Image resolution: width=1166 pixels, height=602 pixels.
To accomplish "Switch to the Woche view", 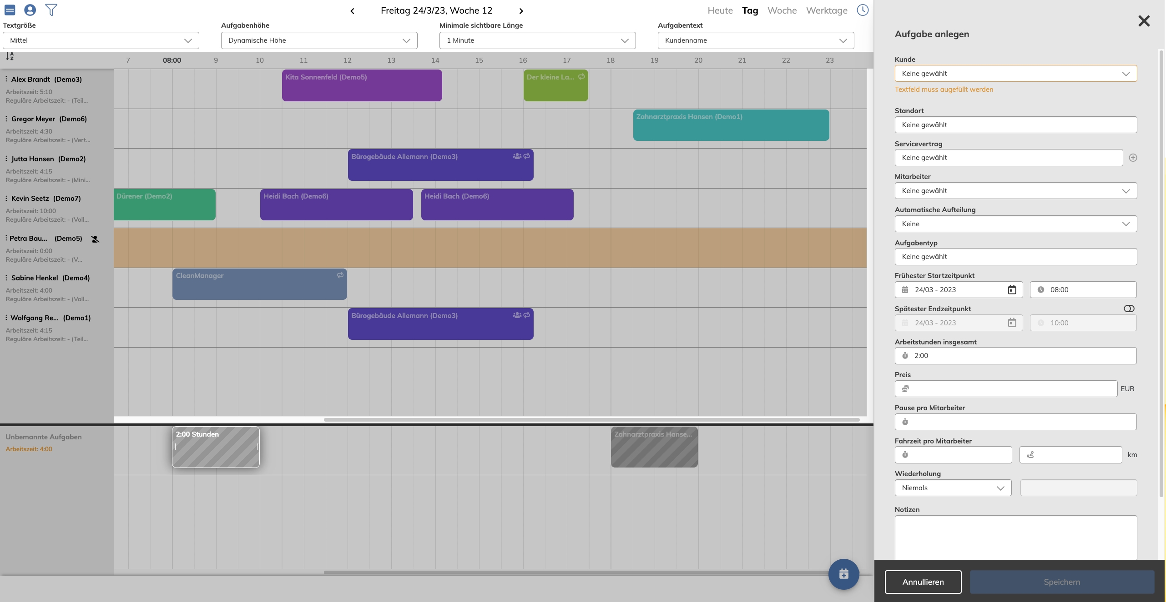I will click(782, 10).
